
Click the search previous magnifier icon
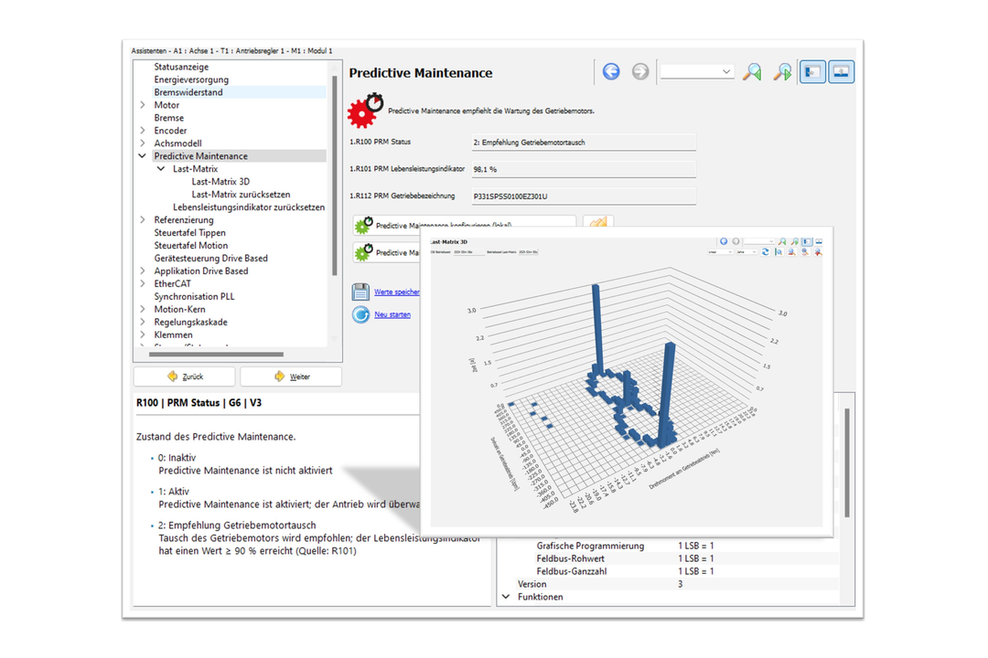coord(751,72)
